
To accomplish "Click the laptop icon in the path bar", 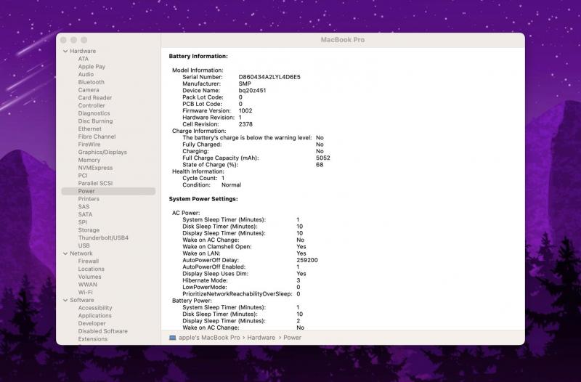I will click(172, 338).
